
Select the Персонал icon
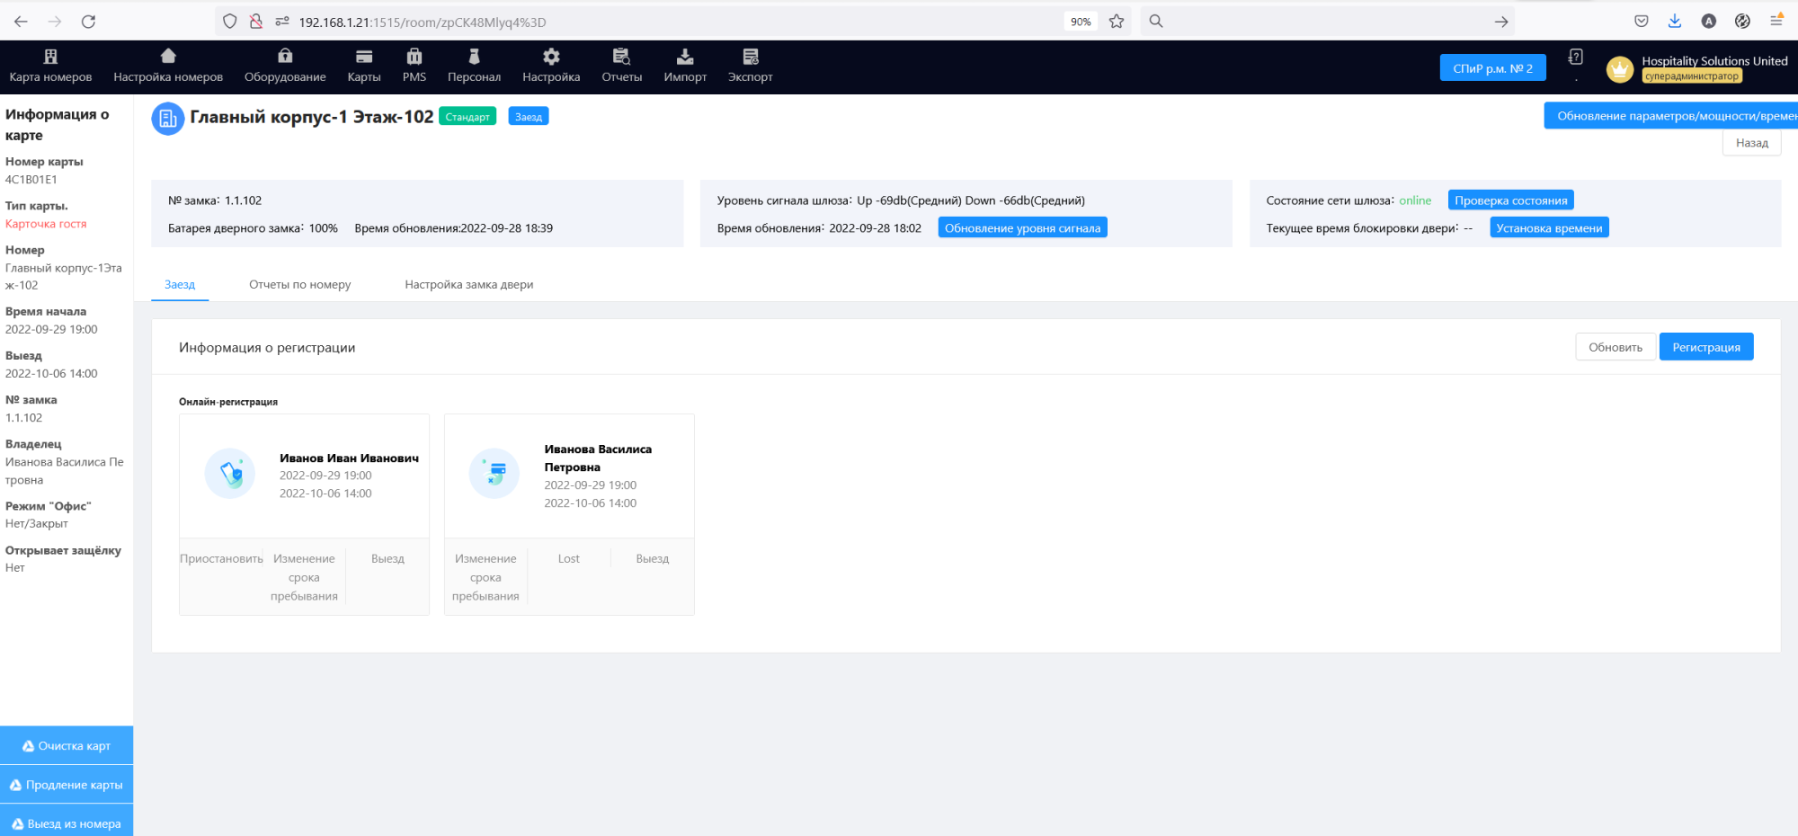click(474, 56)
